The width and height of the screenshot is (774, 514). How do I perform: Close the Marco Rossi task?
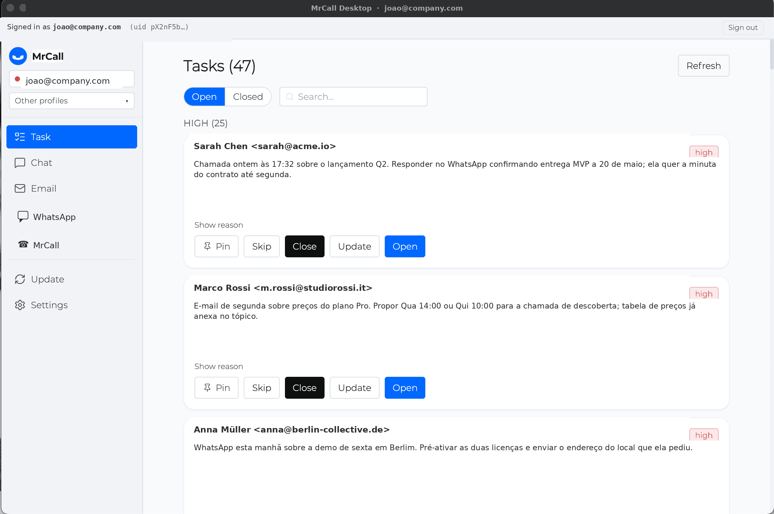[x=305, y=388]
